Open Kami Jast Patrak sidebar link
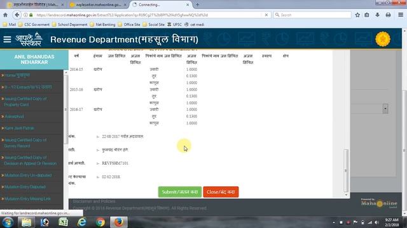Image resolution: width=407 pixels, height=228 pixels. pyautogui.click(x=19, y=128)
